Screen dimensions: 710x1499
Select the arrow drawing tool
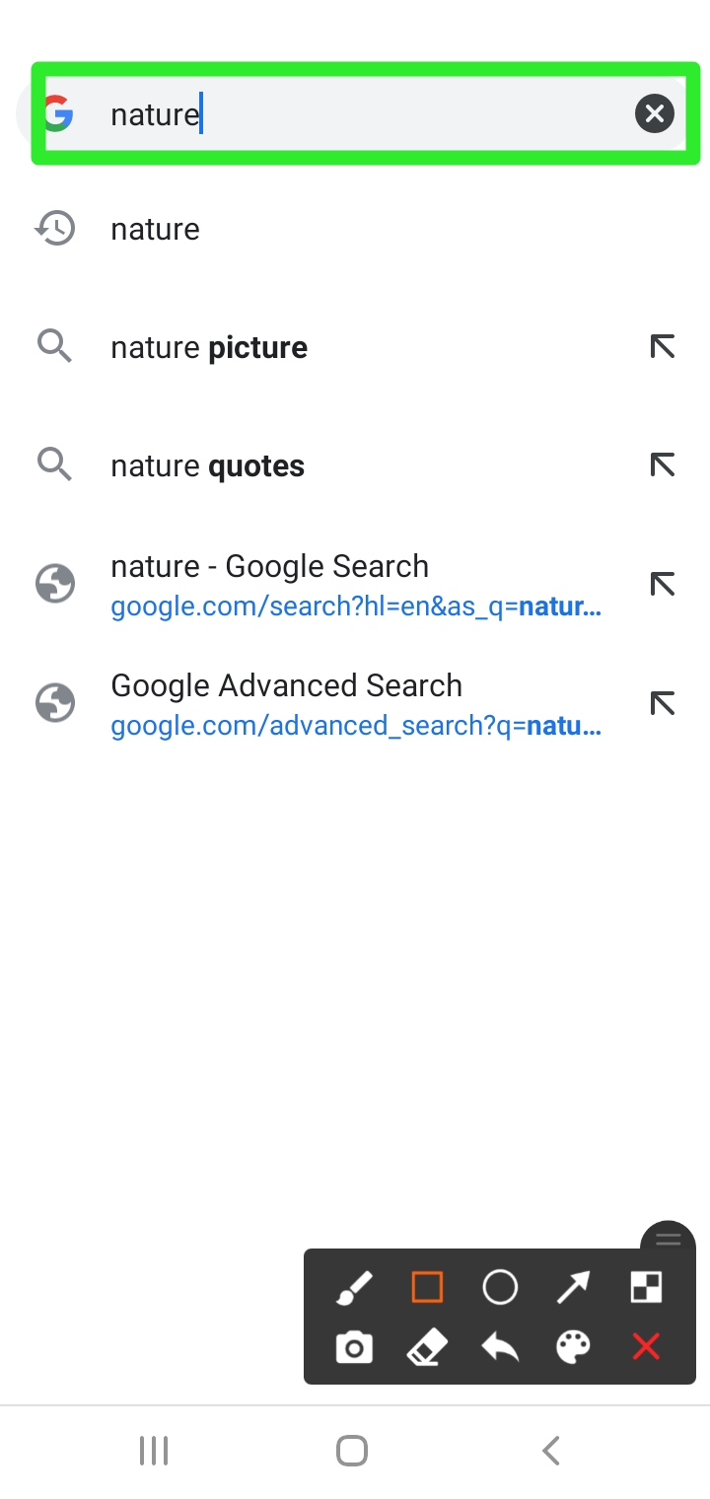573,1287
